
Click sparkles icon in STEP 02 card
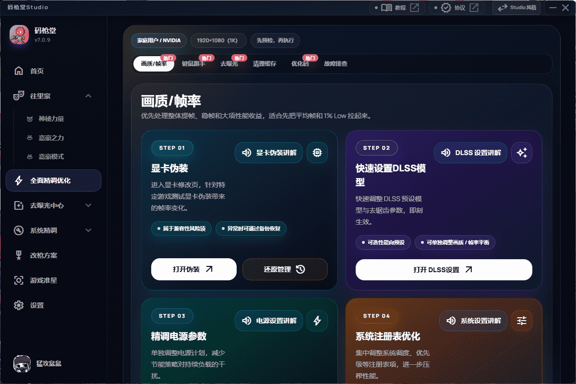(522, 153)
